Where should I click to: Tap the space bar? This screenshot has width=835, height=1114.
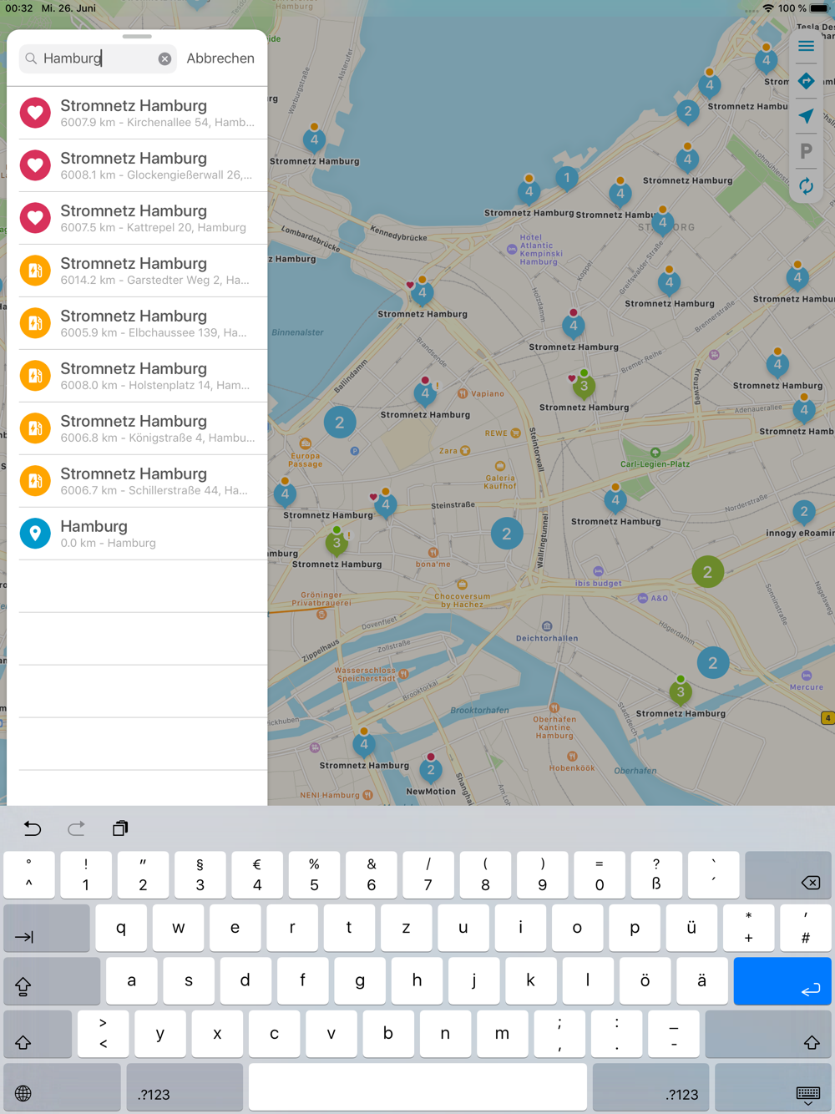(x=417, y=1087)
